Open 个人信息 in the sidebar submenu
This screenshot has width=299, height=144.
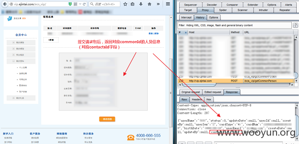[x=23, y=67]
